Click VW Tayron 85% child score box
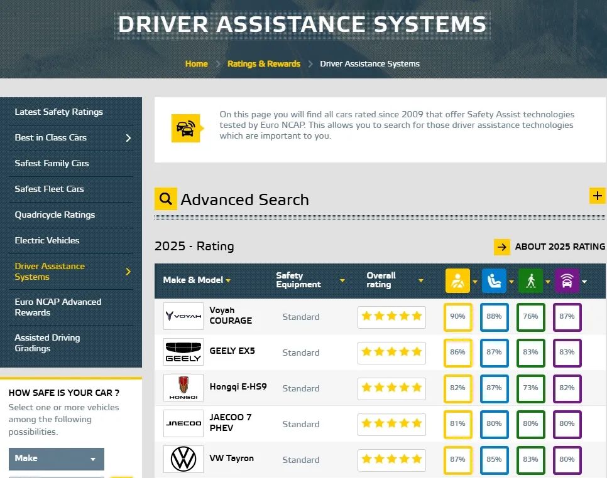This screenshot has height=478, width=607. 495,460
